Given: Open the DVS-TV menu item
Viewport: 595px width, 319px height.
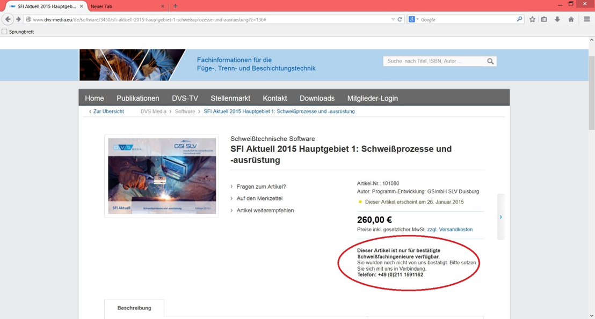Looking at the screenshot, I should click(185, 98).
